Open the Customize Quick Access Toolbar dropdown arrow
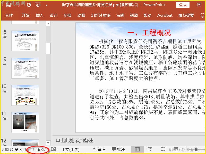 (47, 5)
